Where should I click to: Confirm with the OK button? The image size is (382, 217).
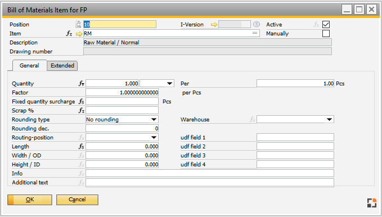(30, 200)
